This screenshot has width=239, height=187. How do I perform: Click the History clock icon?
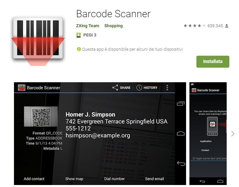[139, 88]
